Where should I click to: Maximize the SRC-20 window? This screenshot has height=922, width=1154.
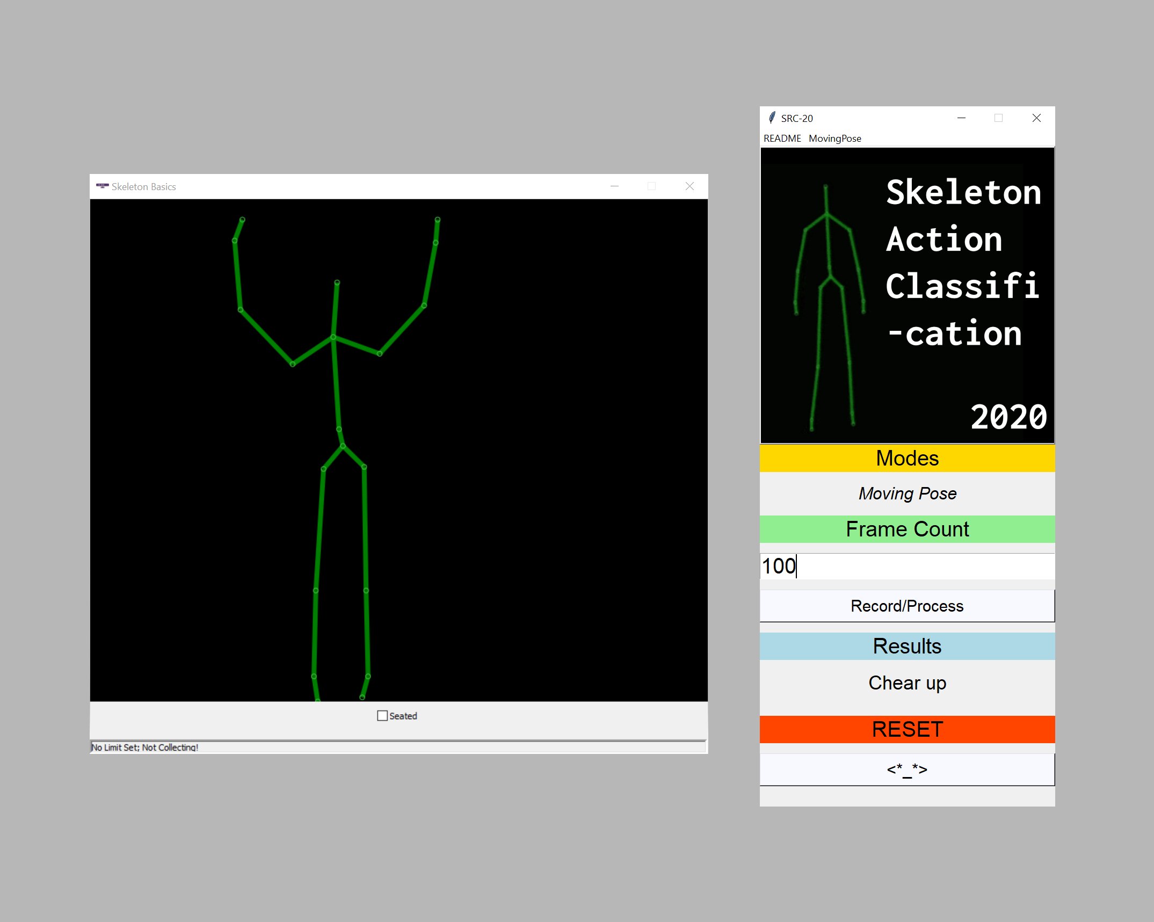coord(998,118)
